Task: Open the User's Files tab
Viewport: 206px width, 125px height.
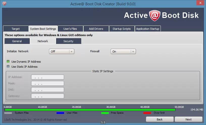Action: pyautogui.click(x=70, y=29)
